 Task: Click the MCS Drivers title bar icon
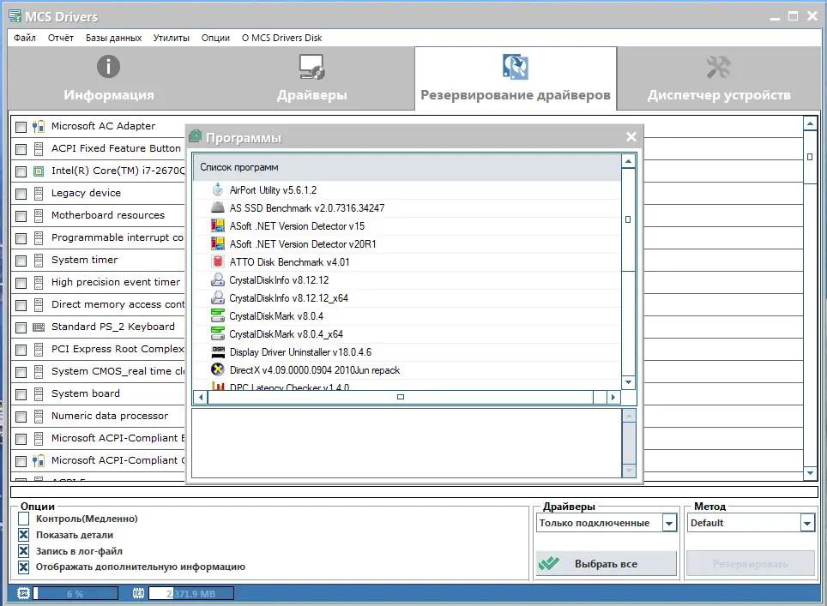click(x=15, y=15)
